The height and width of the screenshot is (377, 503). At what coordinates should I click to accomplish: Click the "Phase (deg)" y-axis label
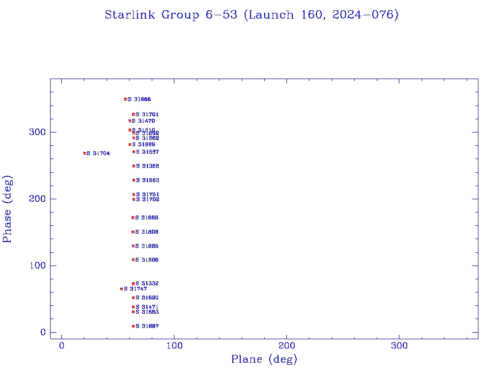7,209
